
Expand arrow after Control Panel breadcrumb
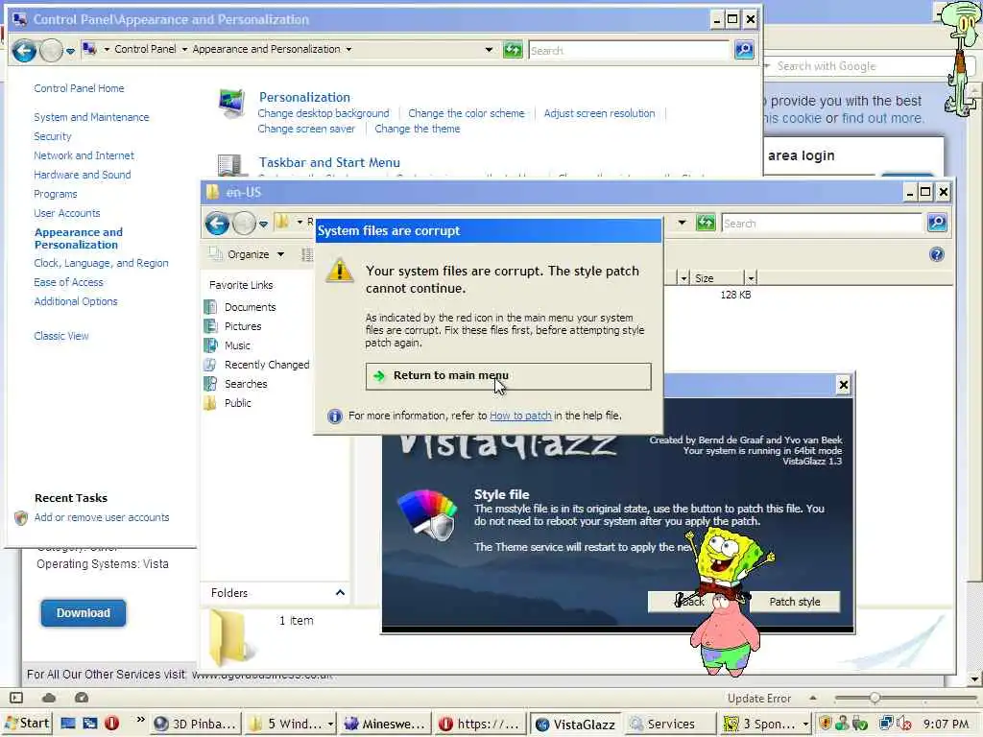coord(185,49)
